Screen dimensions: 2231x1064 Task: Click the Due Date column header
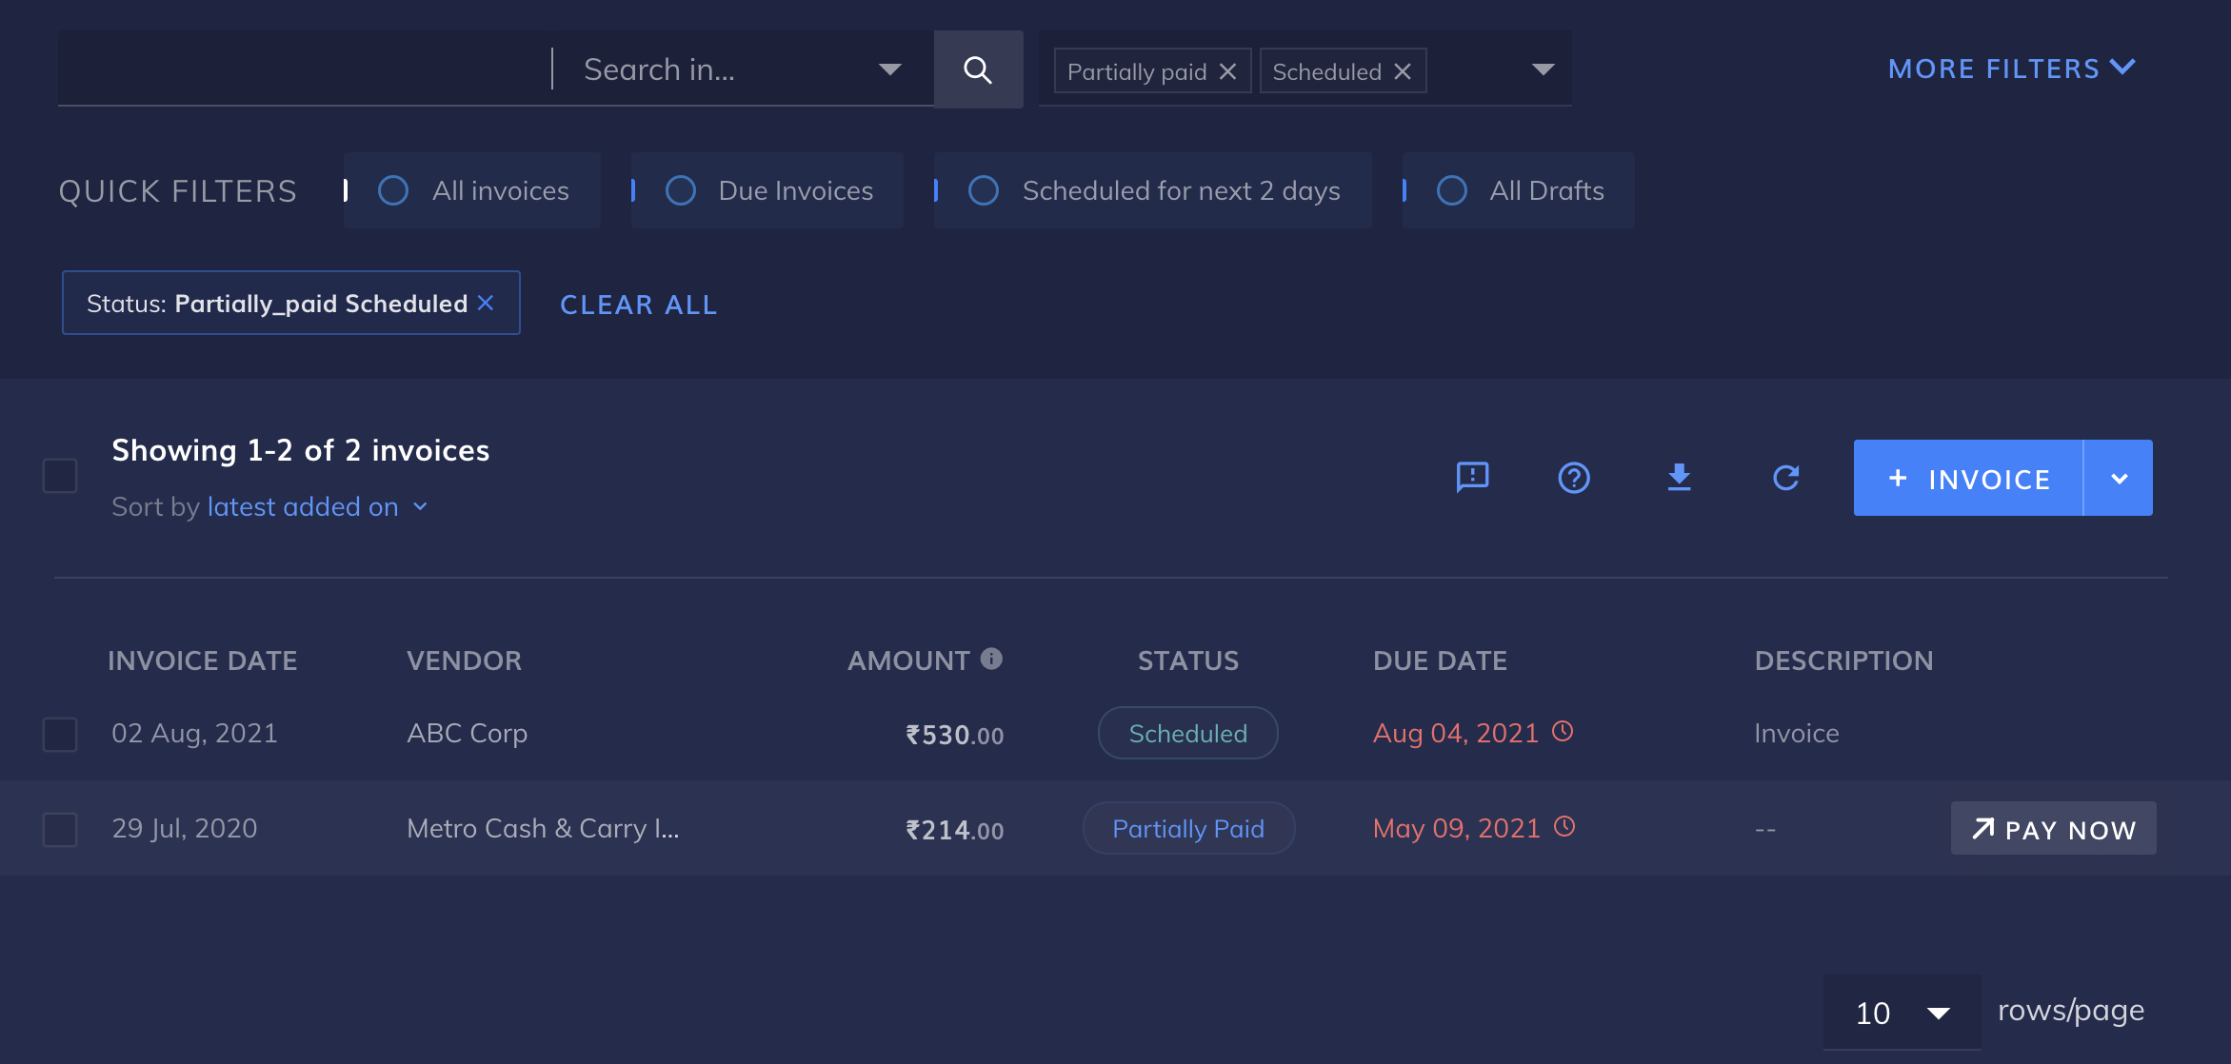(1440, 660)
